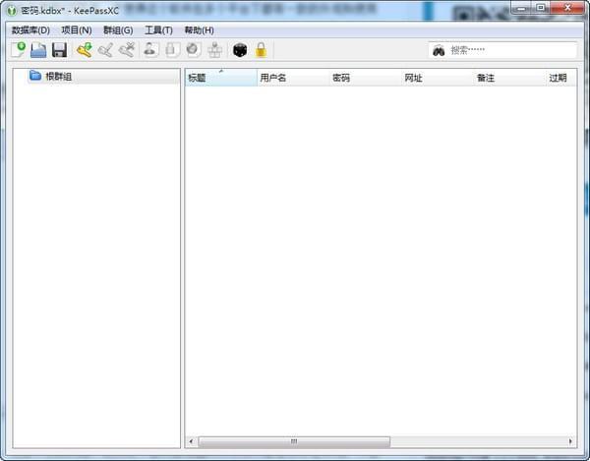Open the password generator dice icon

pos(240,50)
